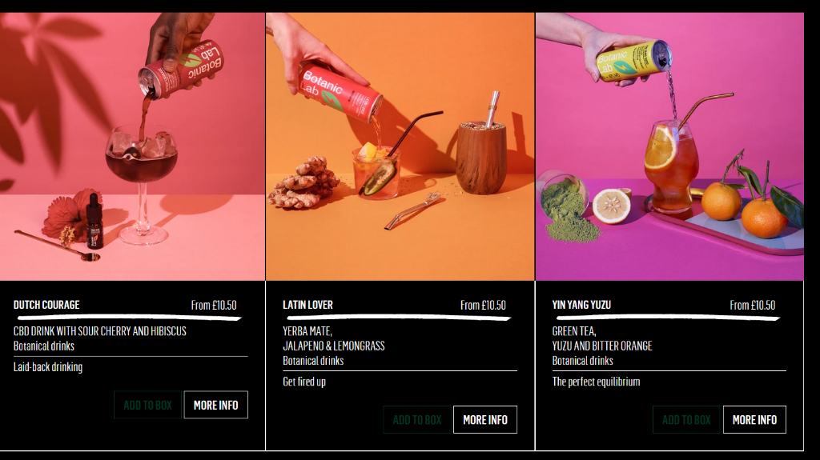Click The perfect equilibrium tagline
Image resolution: width=820 pixels, height=460 pixels.
(x=596, y=382)
